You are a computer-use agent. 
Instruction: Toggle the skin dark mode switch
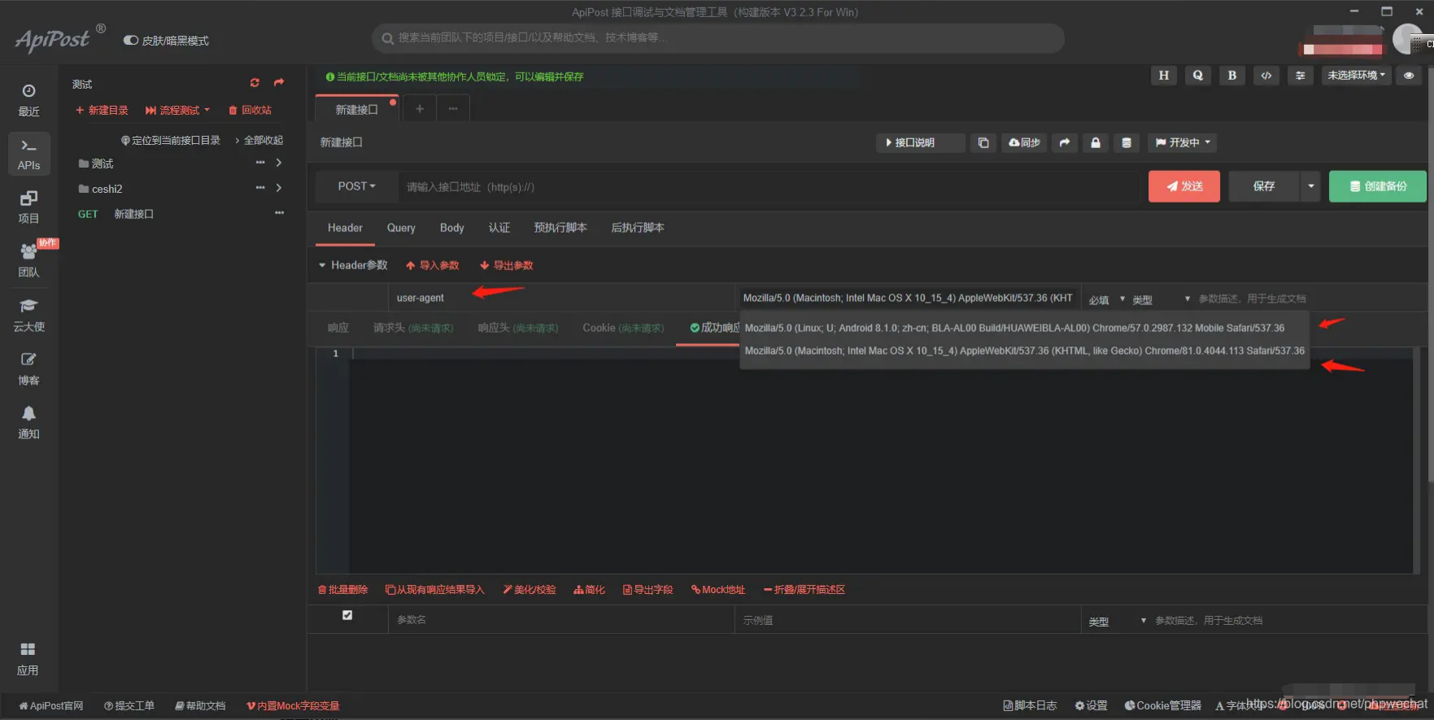(131, 41)
